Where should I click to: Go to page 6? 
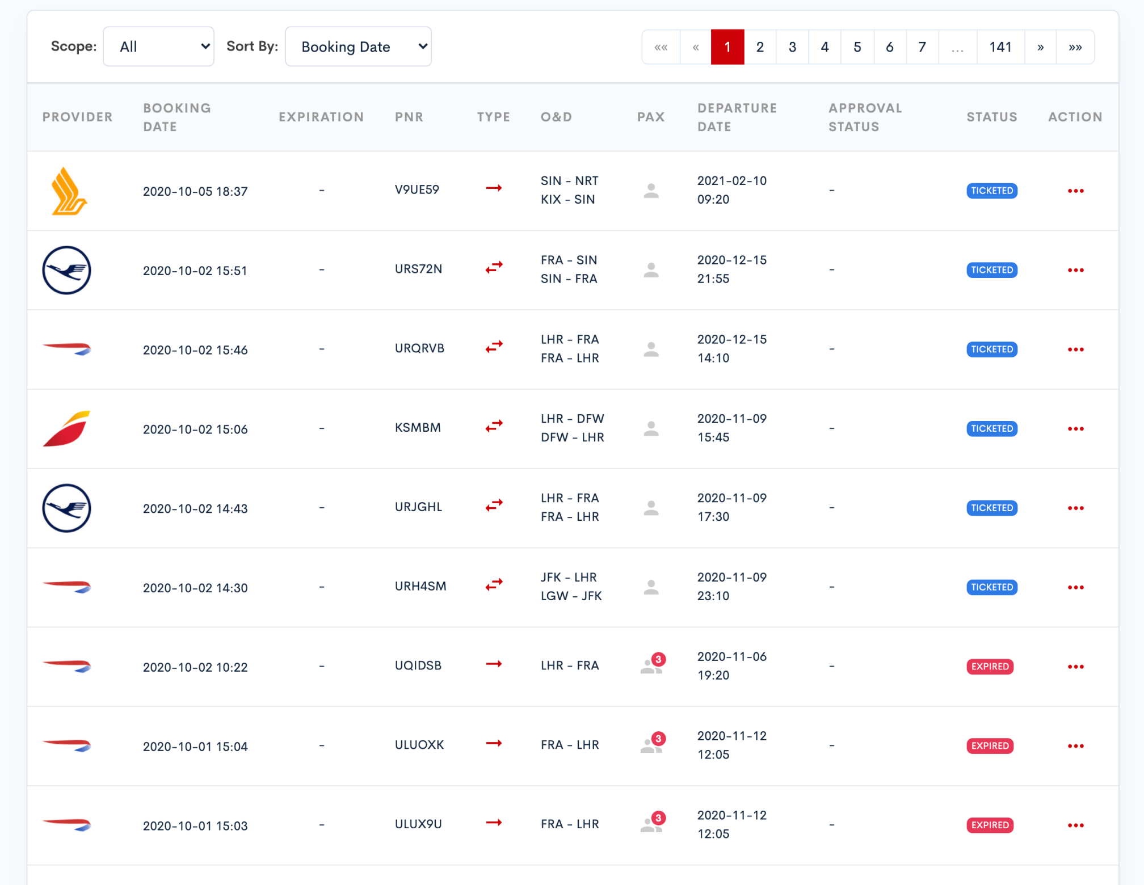[x=889, y=47]
